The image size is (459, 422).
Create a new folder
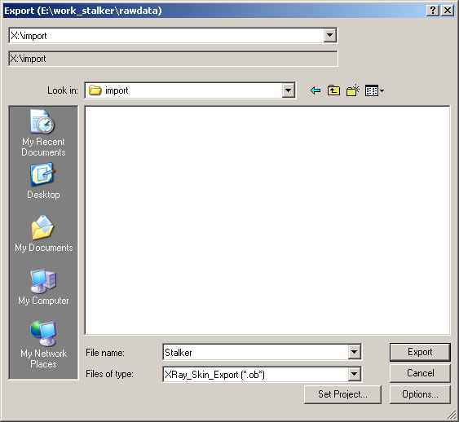tap(352, 90)
